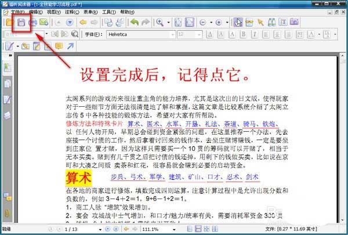This screenshot has height=235, width=348.
Task: Add a yellow callout comment
Action: point(59,46)
